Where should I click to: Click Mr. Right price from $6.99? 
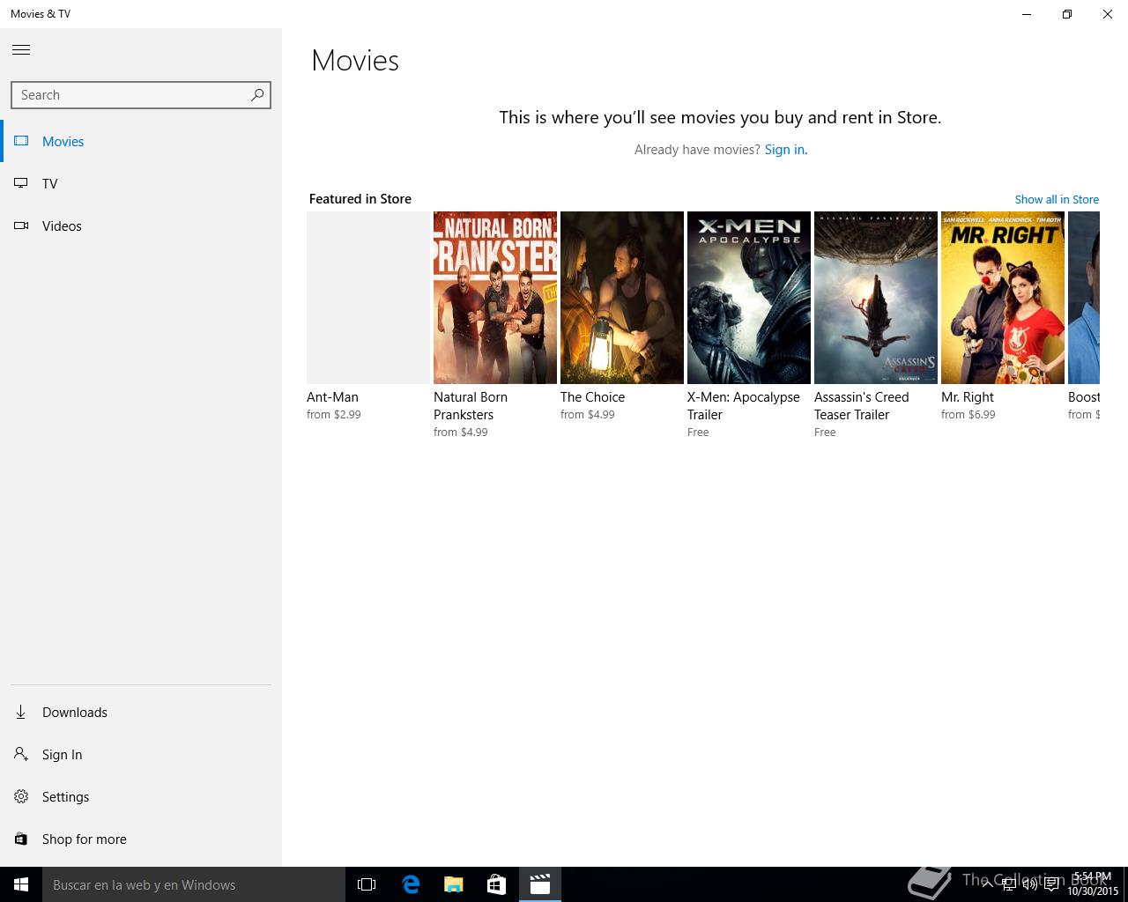click(x=968, y=415)
